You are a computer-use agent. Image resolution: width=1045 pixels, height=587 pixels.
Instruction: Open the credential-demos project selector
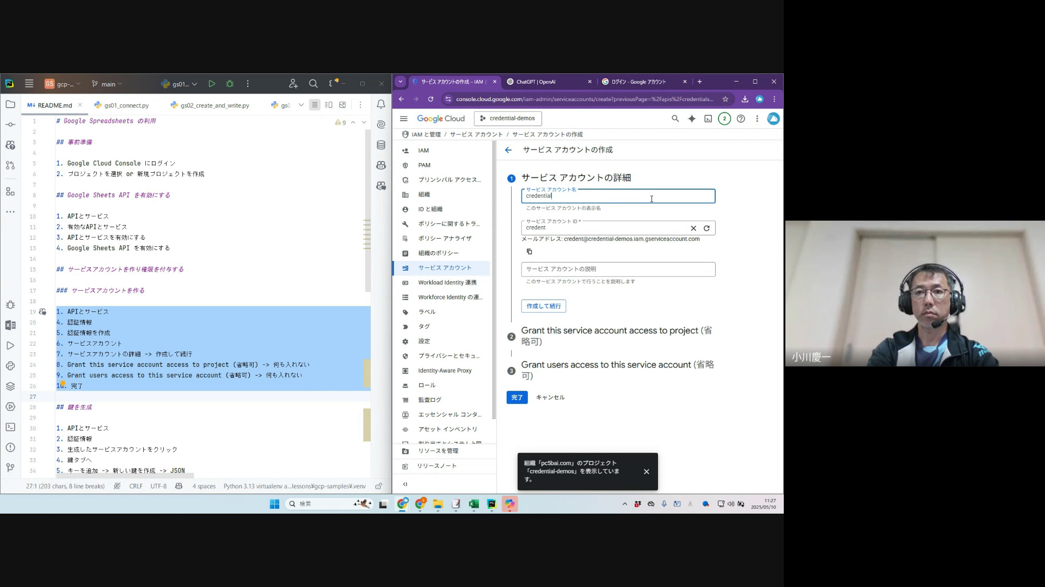tap(507, 118)
